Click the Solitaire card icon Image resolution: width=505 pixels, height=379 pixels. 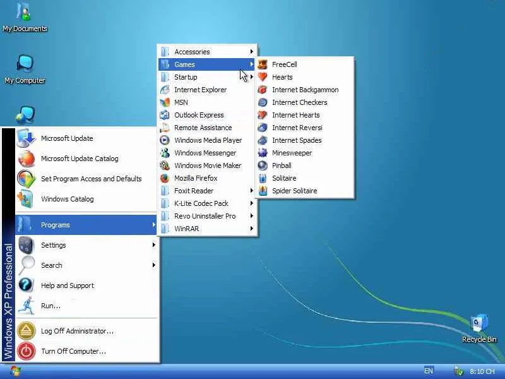pyautogui.click(x=263, y=178)
